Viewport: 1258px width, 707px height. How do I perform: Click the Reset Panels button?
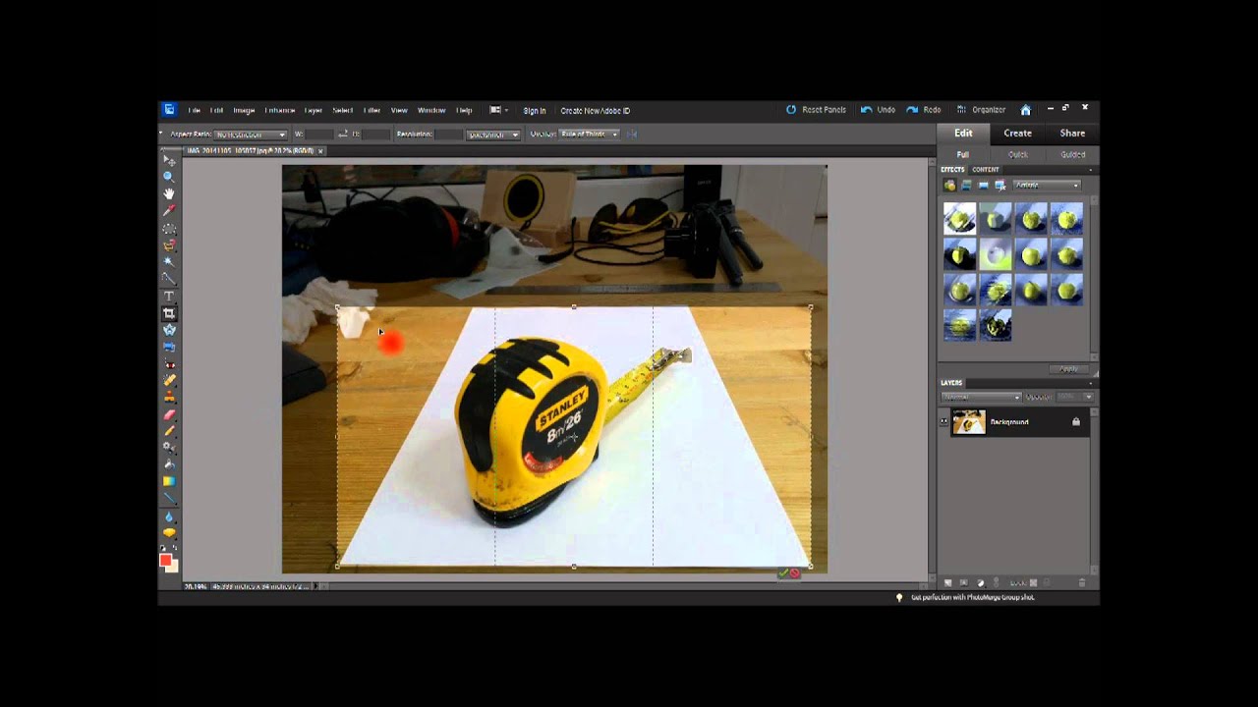coord(817,110)
